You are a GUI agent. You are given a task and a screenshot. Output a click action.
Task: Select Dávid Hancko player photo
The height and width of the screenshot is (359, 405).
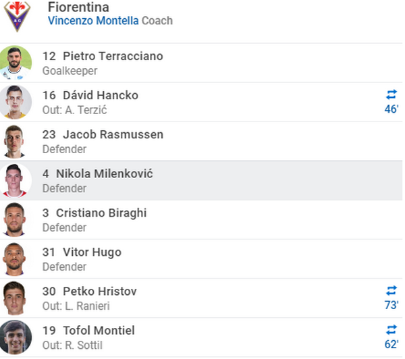click(x=16, y=102)
